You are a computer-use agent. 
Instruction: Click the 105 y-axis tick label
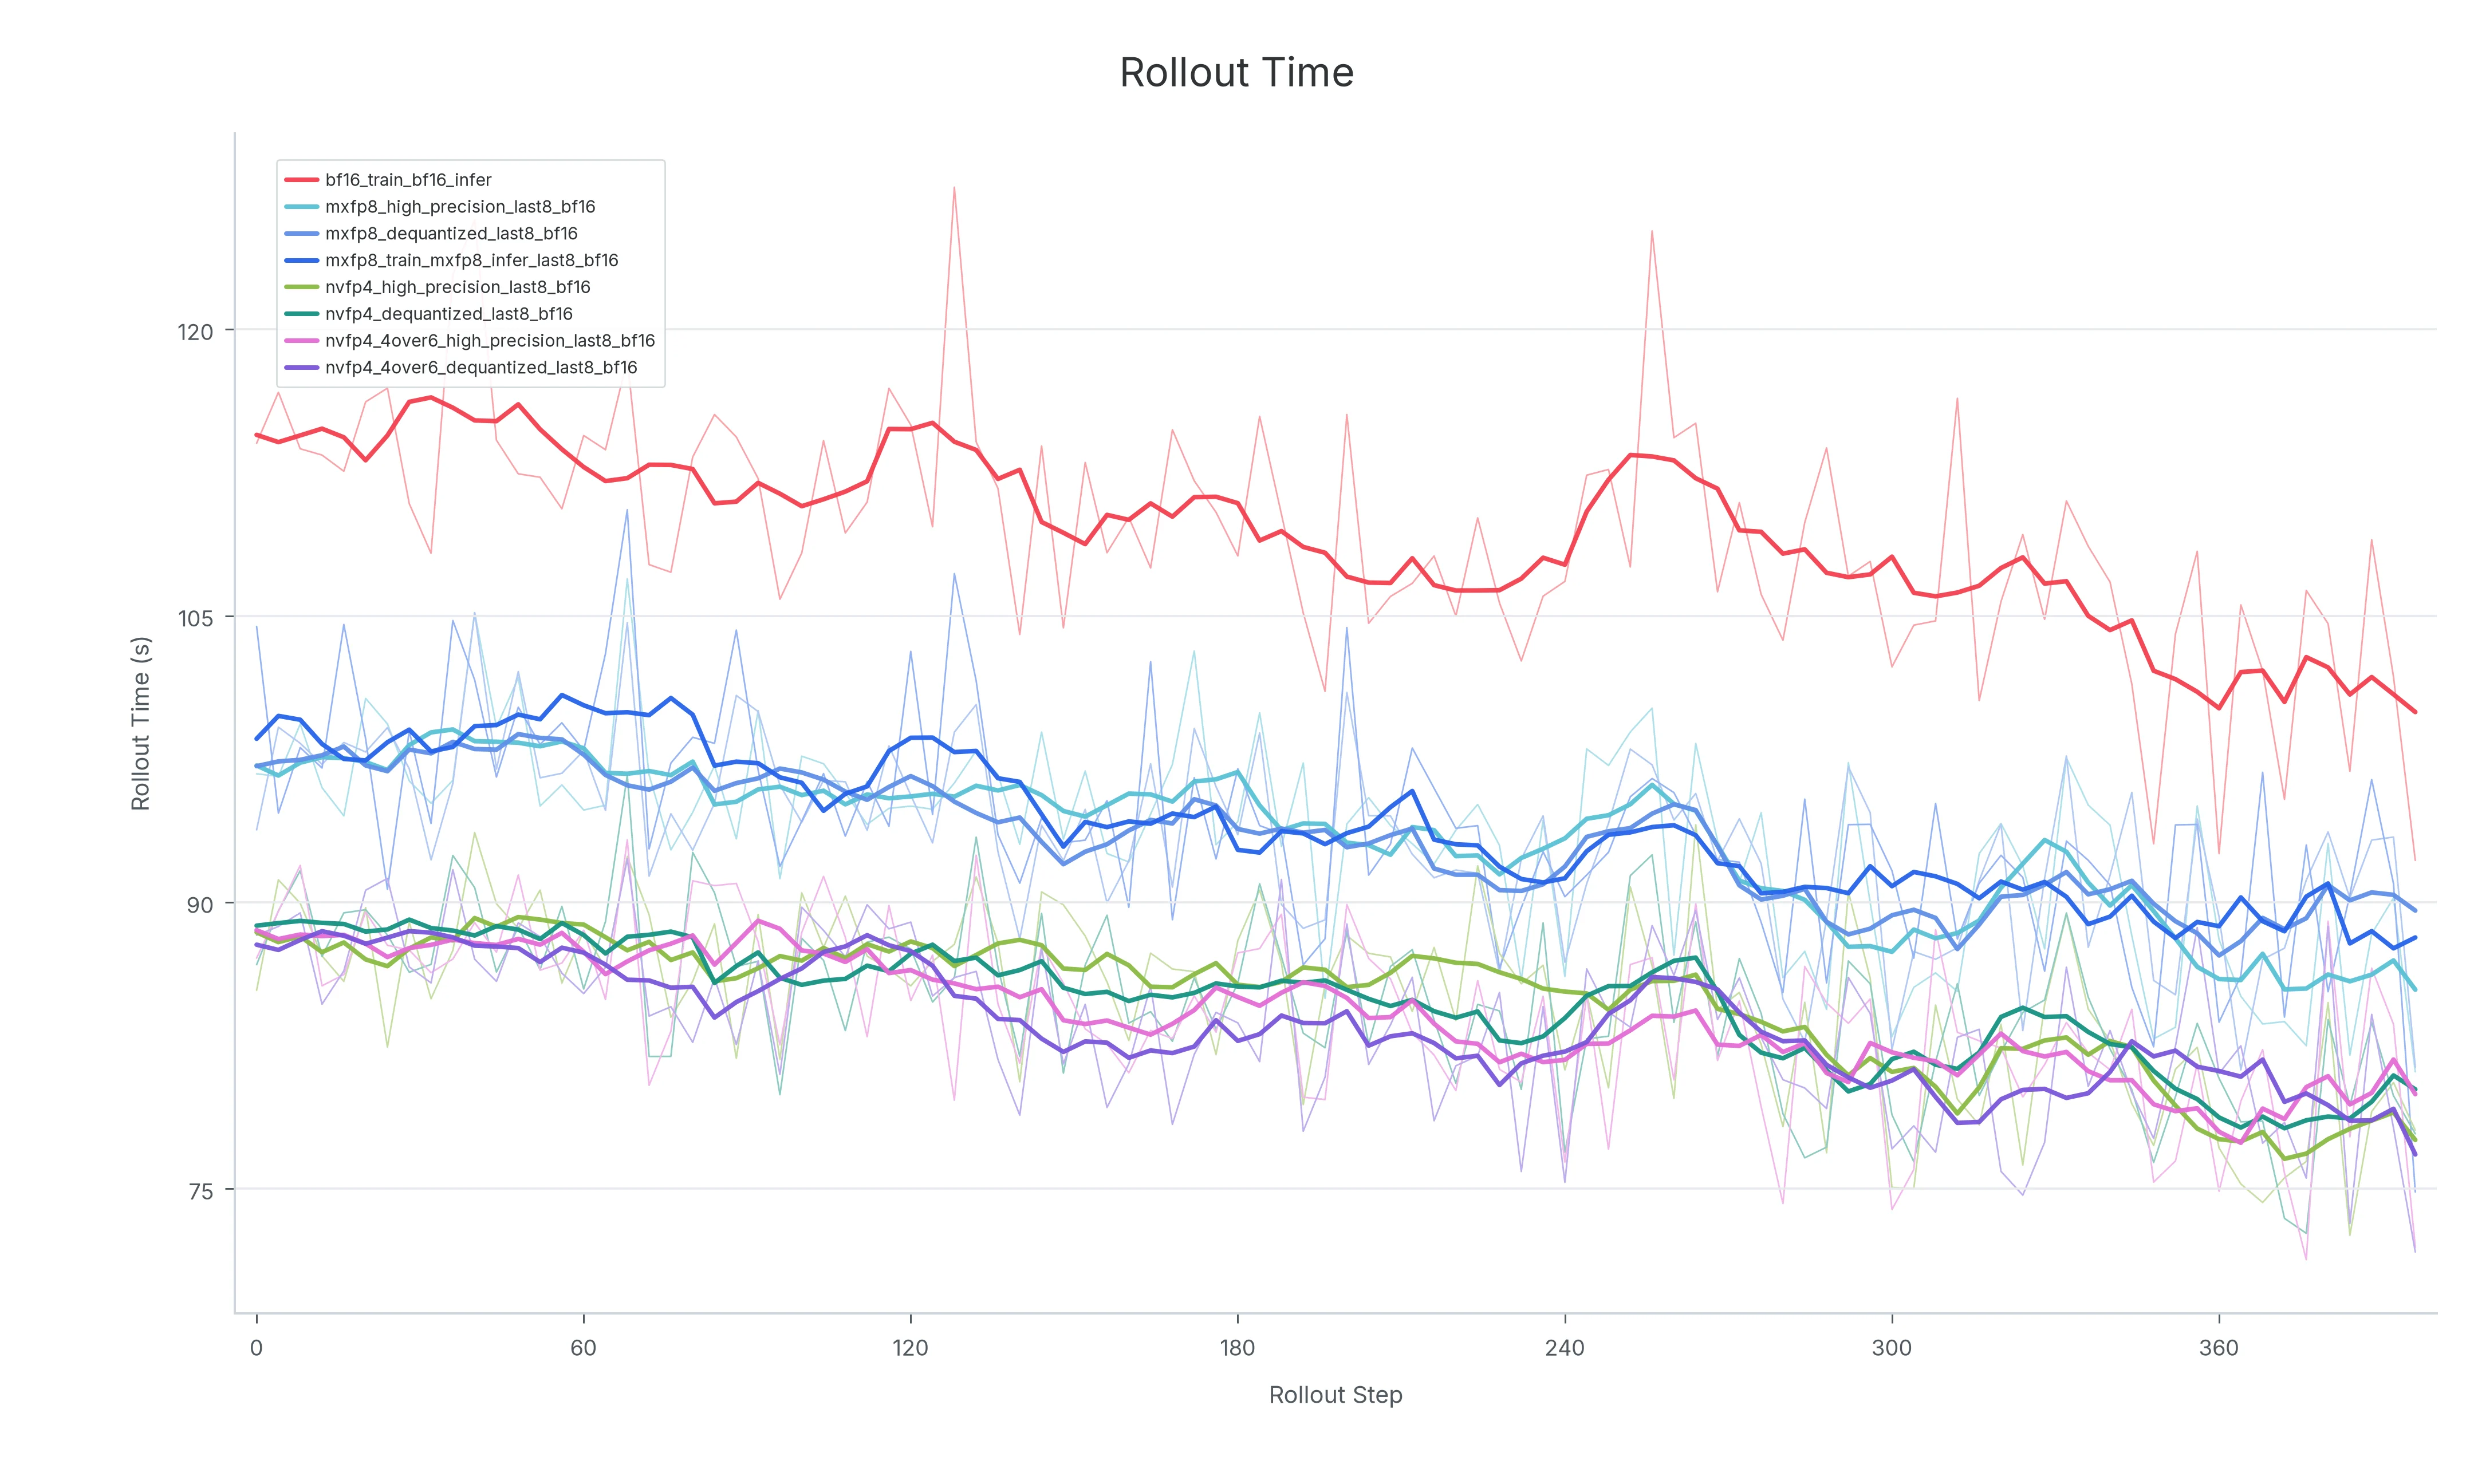tap(195, 618)
